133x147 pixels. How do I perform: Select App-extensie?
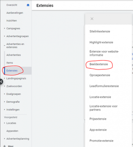98,130
